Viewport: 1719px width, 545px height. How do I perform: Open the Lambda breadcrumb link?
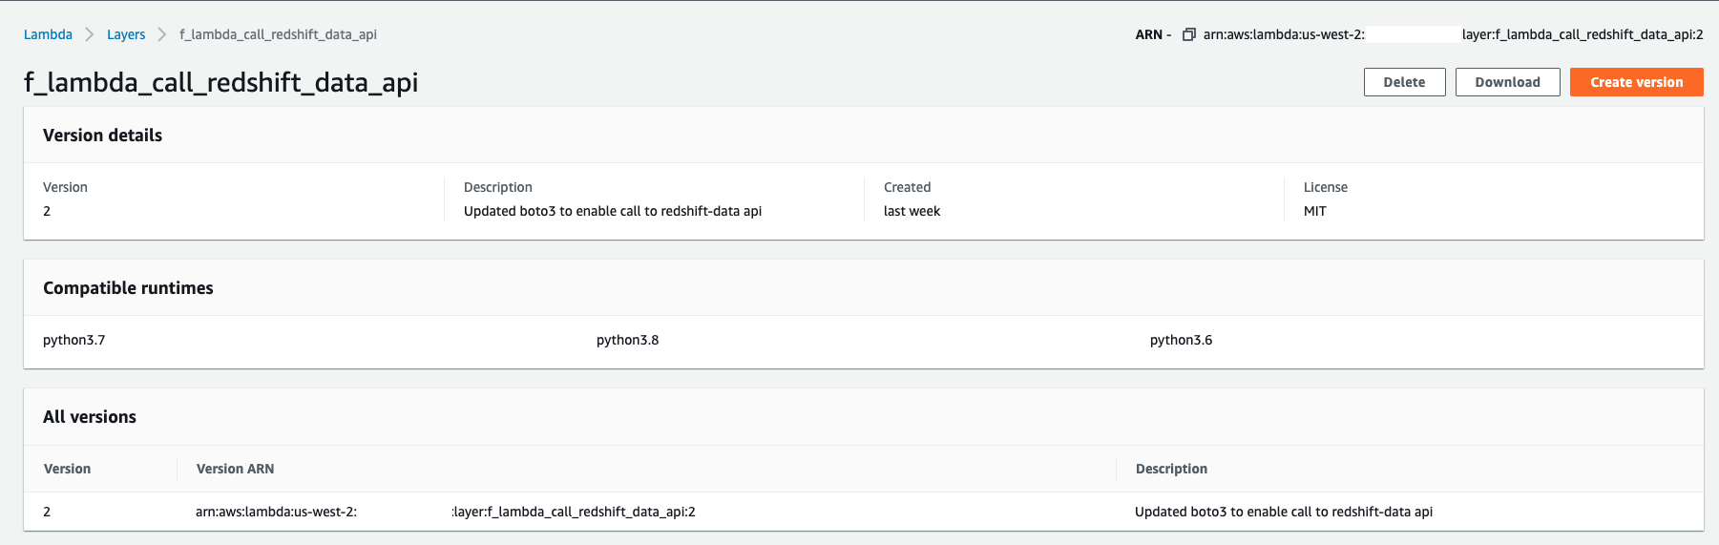click(x=48, y=34)
